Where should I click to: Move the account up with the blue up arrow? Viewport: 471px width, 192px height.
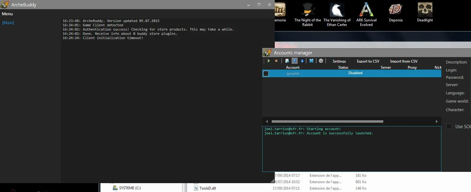pyautogui.click(x=295, y=61)
